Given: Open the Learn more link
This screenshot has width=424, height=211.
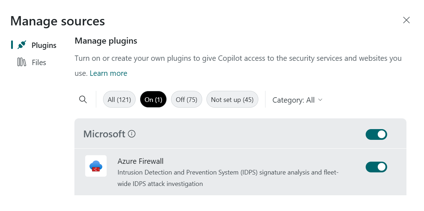Looking at the screenshot, I should coord(108,73).
